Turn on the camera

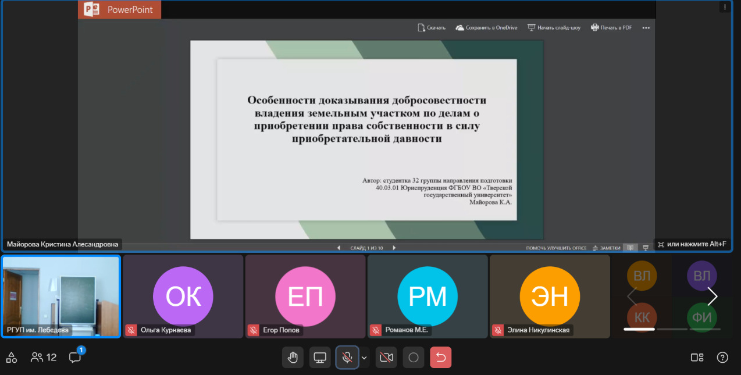386,358
